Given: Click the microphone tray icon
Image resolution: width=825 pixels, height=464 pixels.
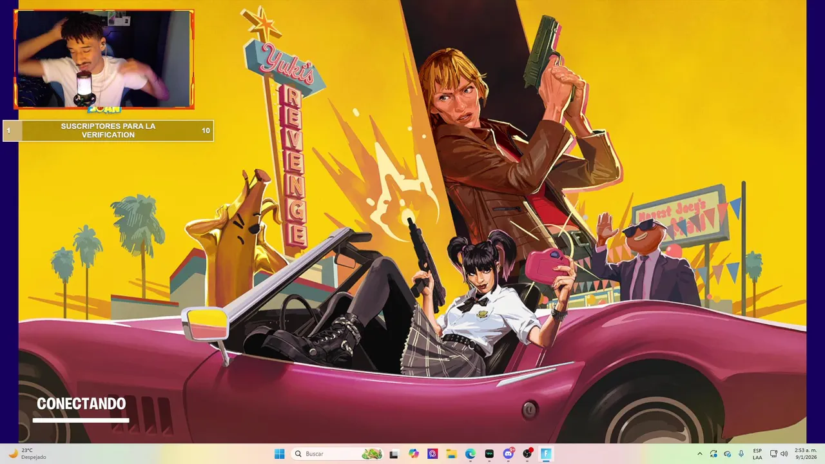Looking at the screenshot, I should point(741,454).
